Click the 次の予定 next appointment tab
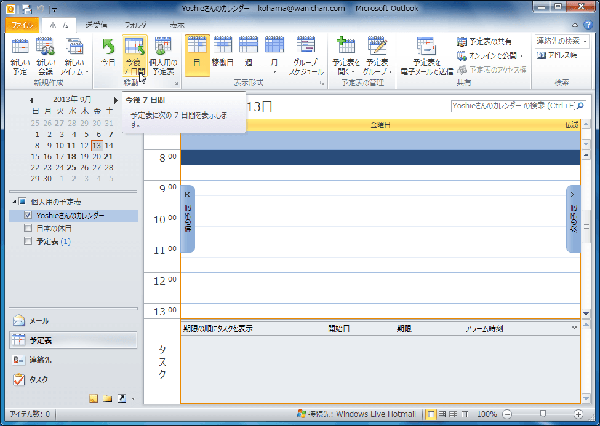The image size is (600, 426). [x=573, y=219]
